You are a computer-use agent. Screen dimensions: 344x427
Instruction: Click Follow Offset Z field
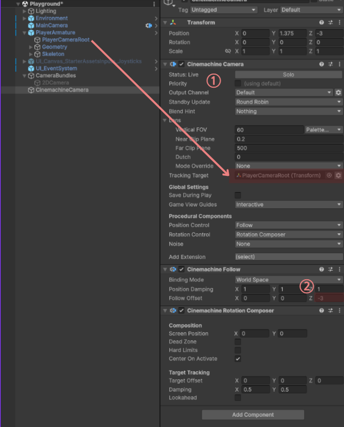(329, 298)
